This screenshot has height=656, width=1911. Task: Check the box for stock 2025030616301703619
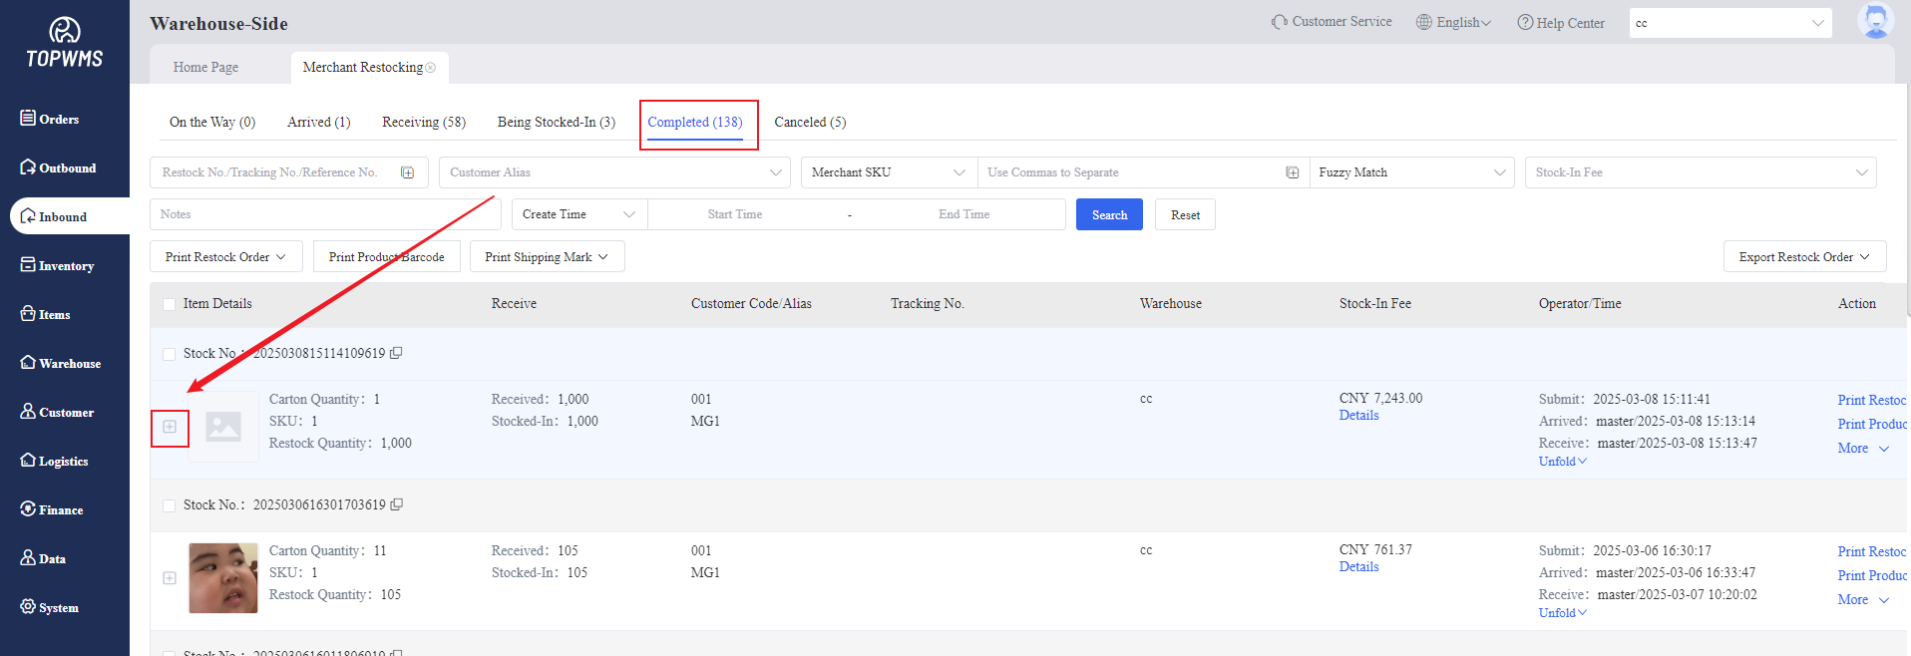click(x=169, y=505)
